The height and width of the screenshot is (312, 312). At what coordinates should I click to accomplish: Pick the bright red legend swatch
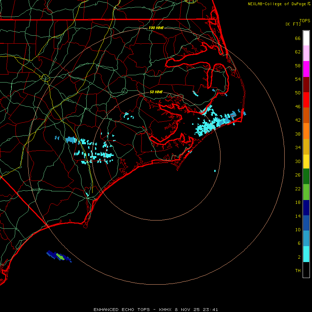coord(306,100)
